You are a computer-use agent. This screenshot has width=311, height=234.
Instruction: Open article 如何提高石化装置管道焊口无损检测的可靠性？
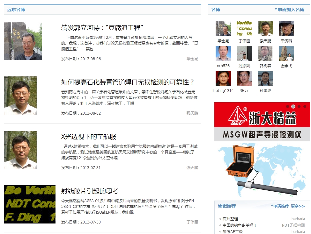pyautogui.click(x=127, y=82)
